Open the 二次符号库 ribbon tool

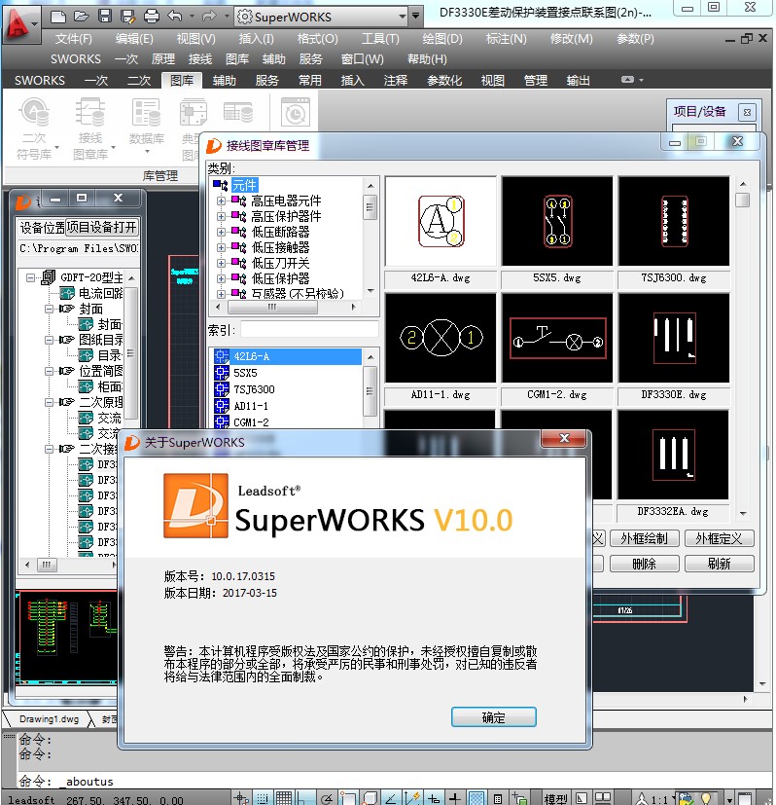coord(34,129)
